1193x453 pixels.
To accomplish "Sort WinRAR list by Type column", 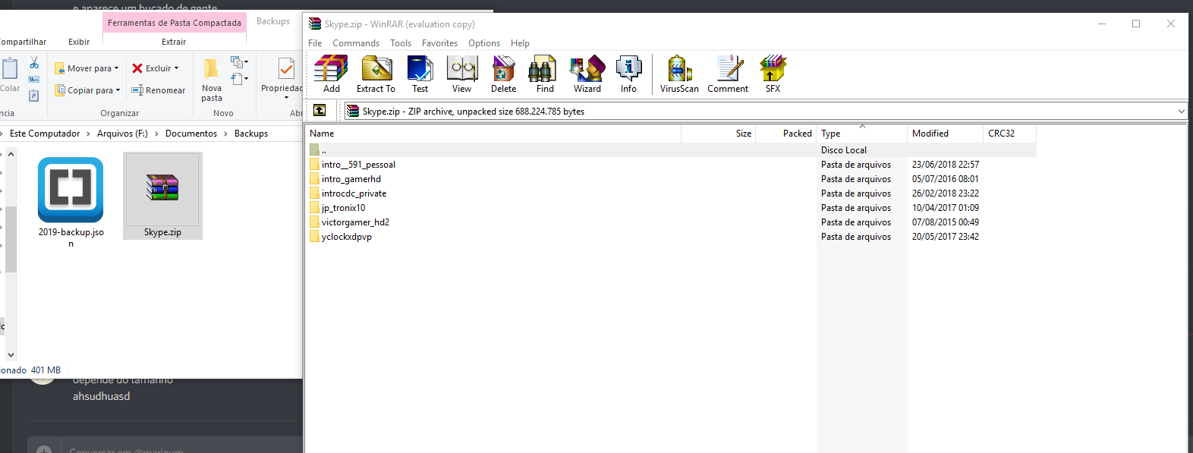I will (862, 134).
